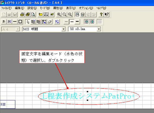The image size is (154, 113).
Task: Open the 50 x0.1mm size dropdown arrow
Action: pos(99,29)
